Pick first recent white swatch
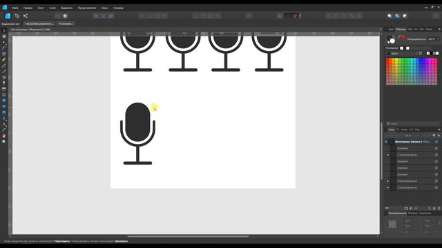The width and height of the screenshot is (442, 248). 402,48
